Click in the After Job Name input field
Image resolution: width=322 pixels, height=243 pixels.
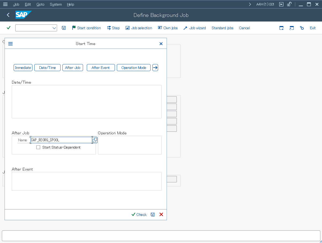[61, 140]
